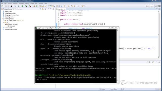Open dropdown arrow next to Run icon
Screen dimensions: 162x91
(x=24, y=6)
